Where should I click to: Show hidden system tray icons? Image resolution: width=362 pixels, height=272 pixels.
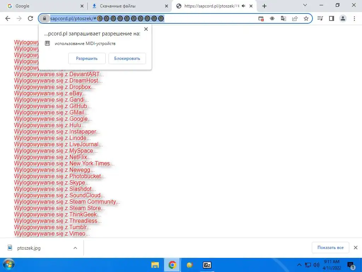299,265
